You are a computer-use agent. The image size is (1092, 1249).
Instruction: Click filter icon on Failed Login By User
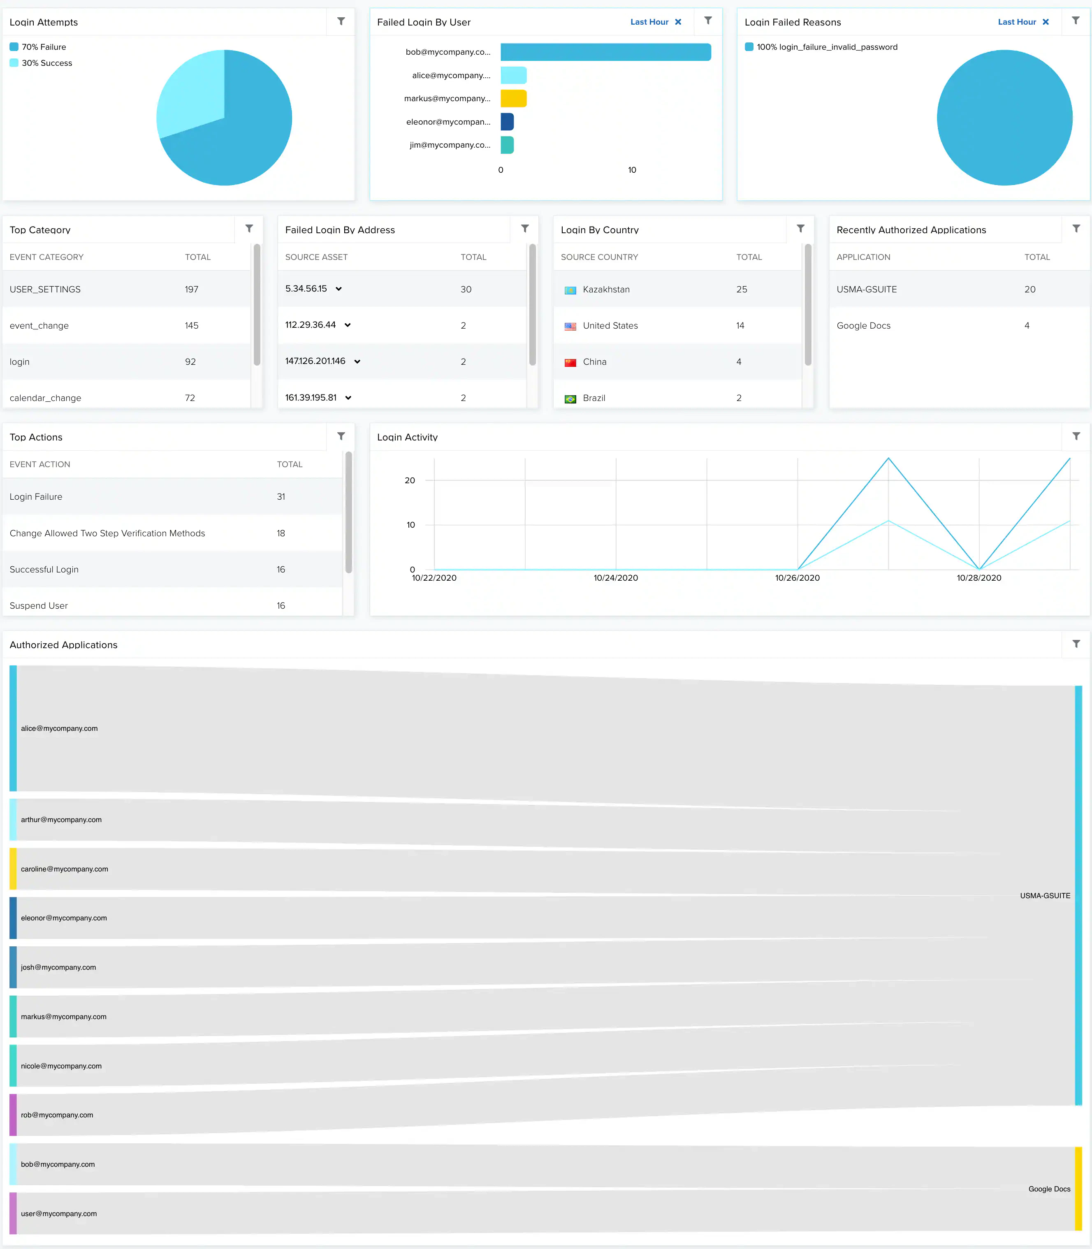tap(708, 21)
